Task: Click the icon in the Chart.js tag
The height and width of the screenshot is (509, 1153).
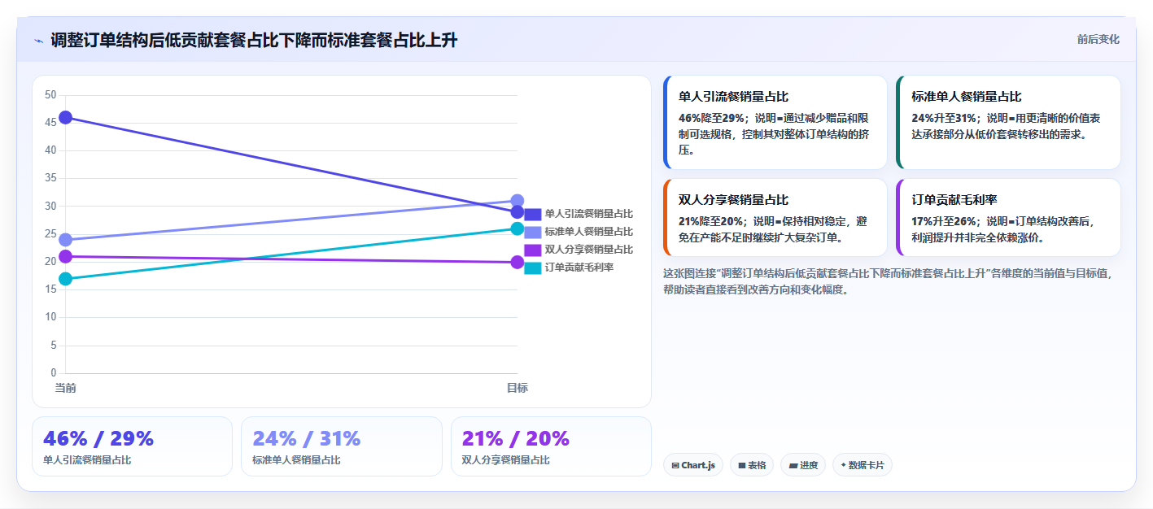Action: click(675, 466)
